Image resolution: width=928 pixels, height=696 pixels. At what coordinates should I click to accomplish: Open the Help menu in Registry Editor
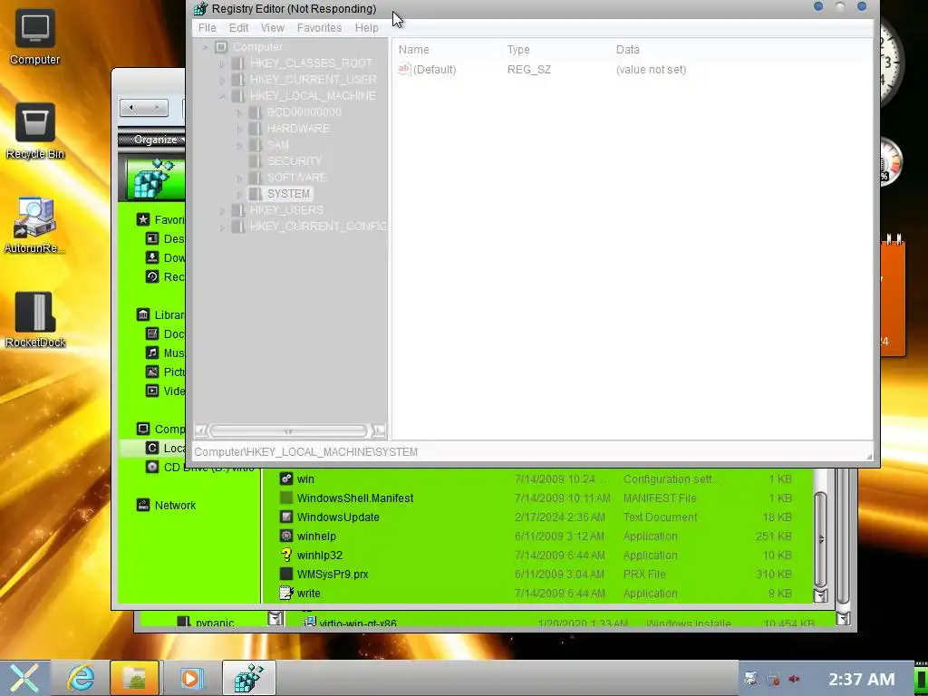point(366,28)
